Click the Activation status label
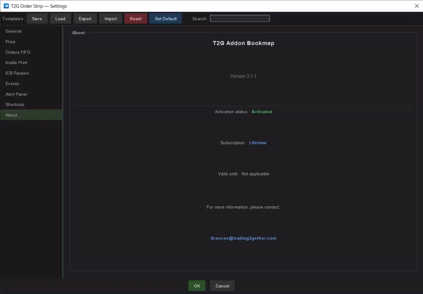Screen dimensions: 423x294 231,112
